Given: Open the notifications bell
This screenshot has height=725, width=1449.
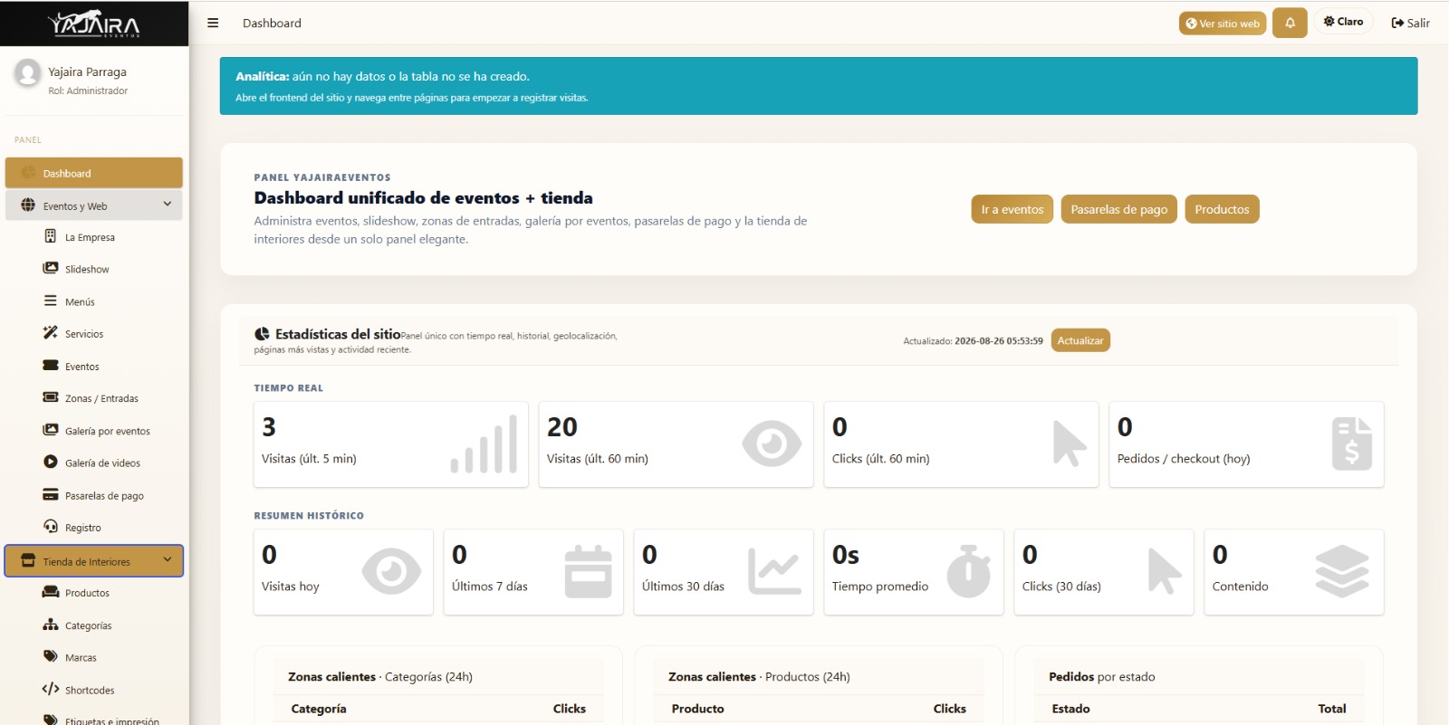Looking at the screenshot, I should 1290,23.
